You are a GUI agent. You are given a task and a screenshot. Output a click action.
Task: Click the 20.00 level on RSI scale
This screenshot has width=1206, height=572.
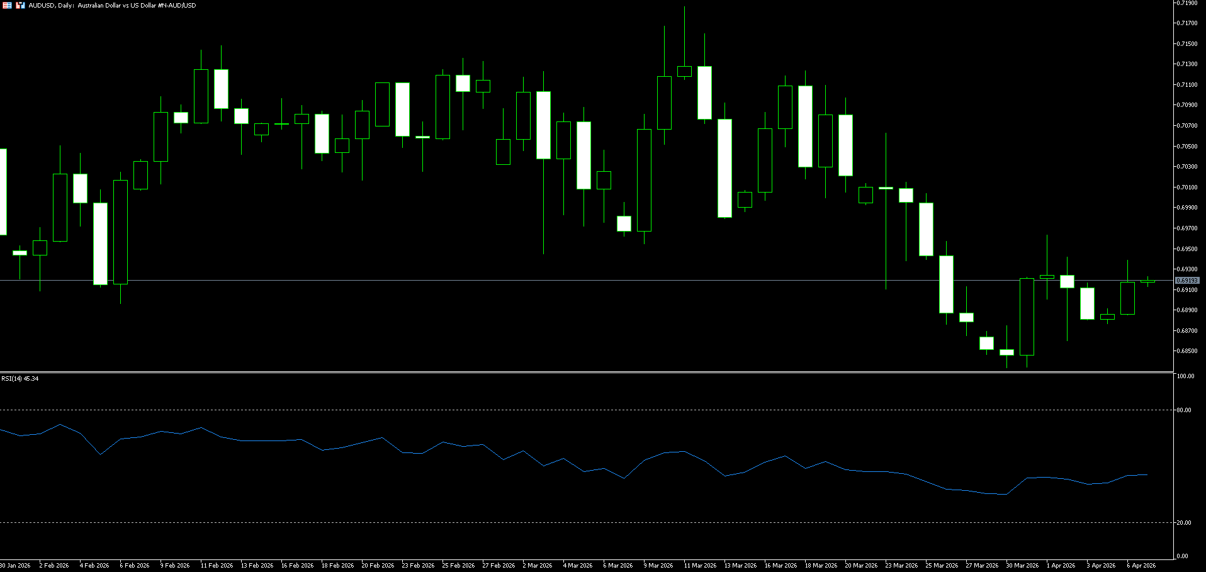coord(1184,523)
